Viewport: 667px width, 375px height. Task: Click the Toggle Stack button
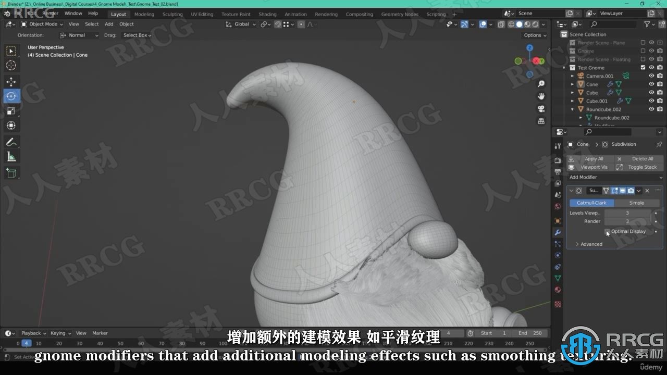[x=638, y=167]
